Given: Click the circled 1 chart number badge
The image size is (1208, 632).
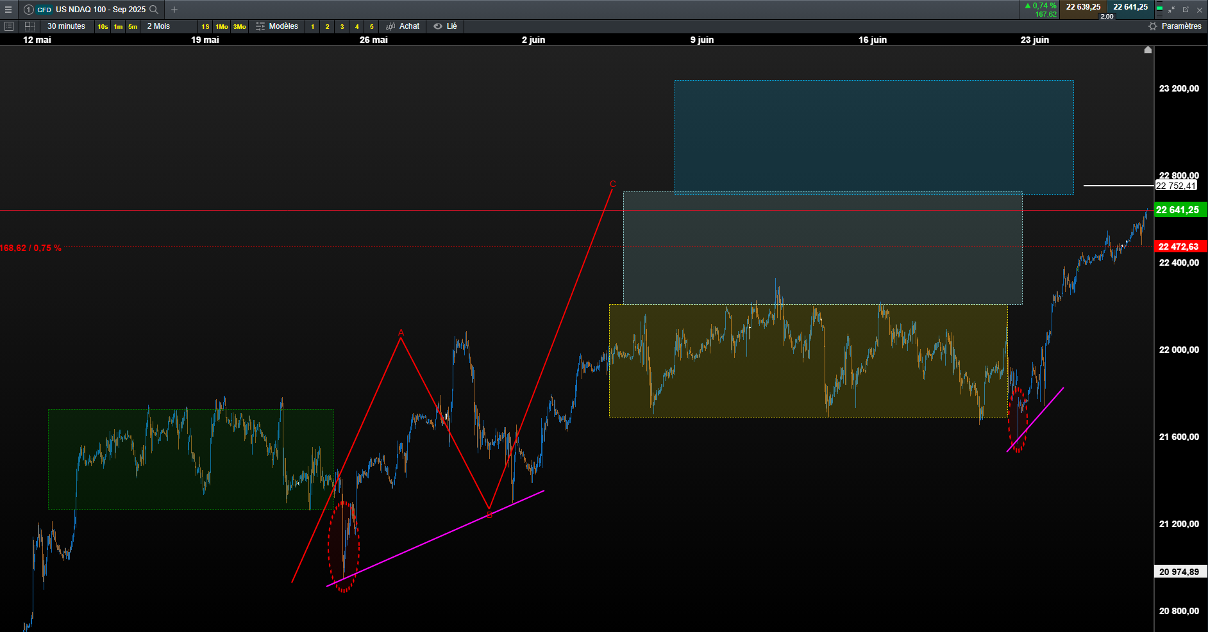Looking at the screenshot, I should [28, 10].
